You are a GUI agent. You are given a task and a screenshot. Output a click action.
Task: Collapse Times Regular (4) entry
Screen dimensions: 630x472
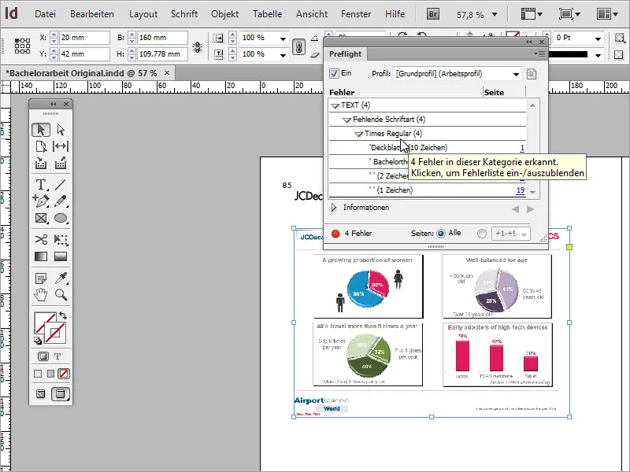point(359,134)
